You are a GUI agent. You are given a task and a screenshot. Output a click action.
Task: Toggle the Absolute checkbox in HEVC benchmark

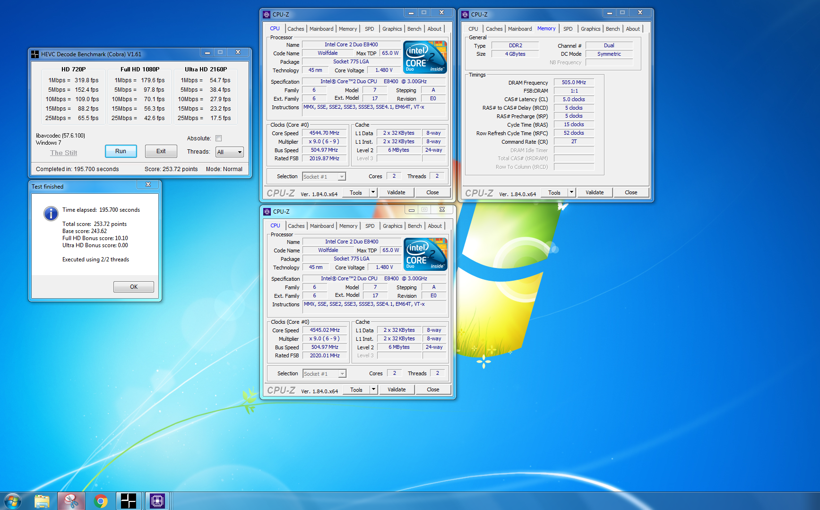[x=218, y=138]
